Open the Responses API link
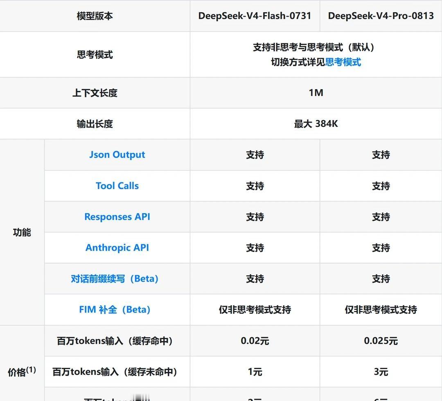This screenshot has width=442, height=401. (117, 217)
